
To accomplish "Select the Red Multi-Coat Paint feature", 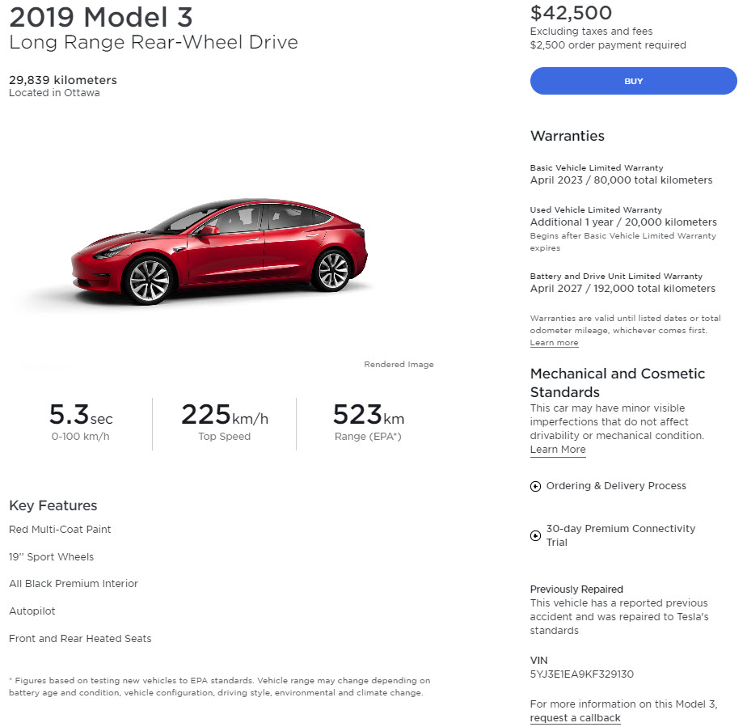I will [x=60, y=530].
